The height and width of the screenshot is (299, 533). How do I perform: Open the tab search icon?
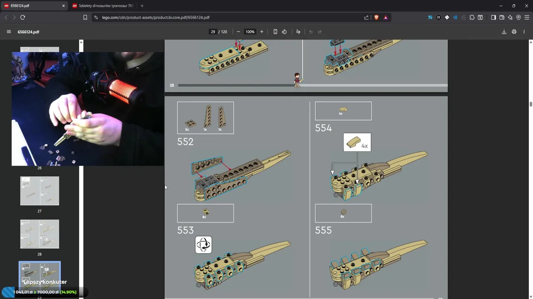pyautogui.click(x=480, y=17)
